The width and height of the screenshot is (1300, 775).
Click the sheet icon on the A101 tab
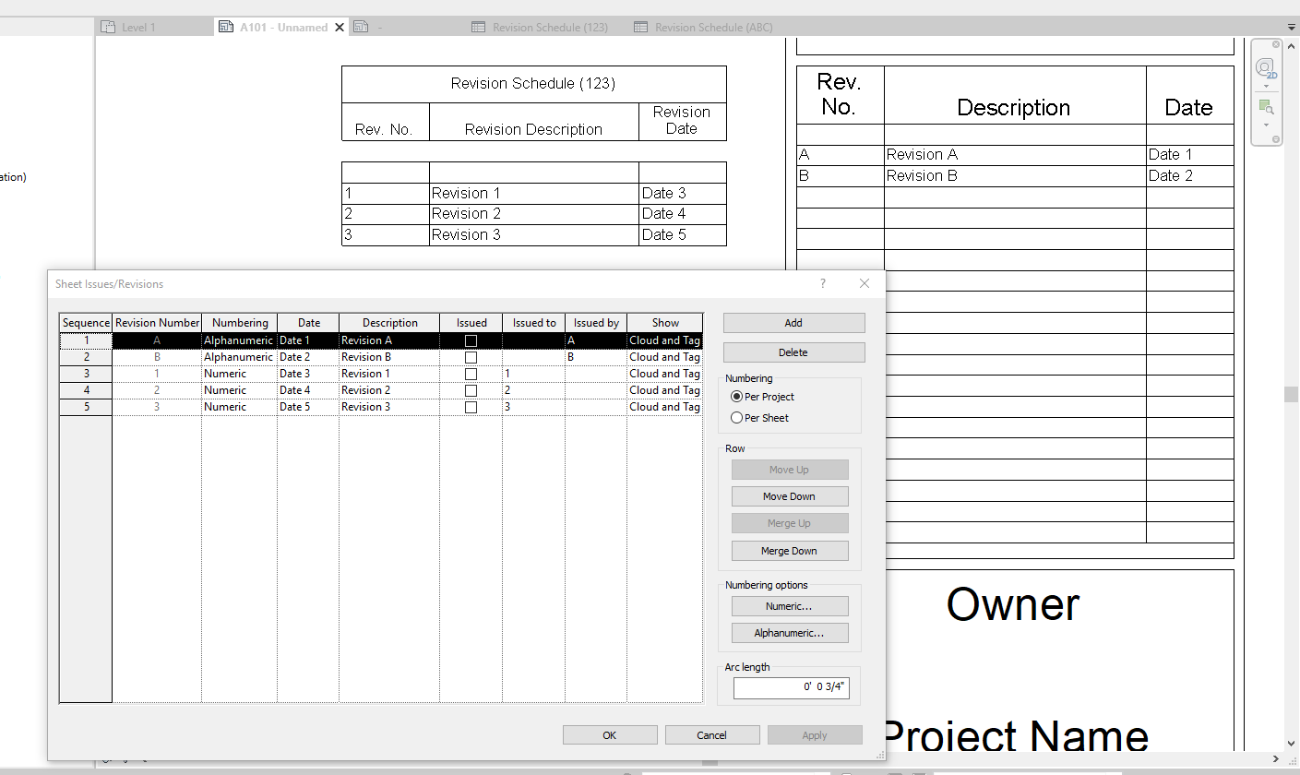click(226, 27)
